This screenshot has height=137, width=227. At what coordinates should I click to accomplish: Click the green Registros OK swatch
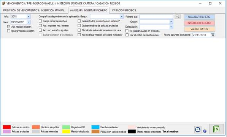(x=66, y=127)
